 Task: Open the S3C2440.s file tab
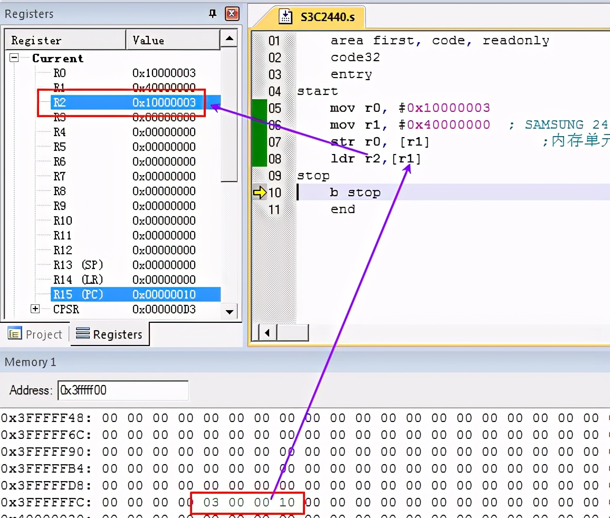(x=320, y=17)
